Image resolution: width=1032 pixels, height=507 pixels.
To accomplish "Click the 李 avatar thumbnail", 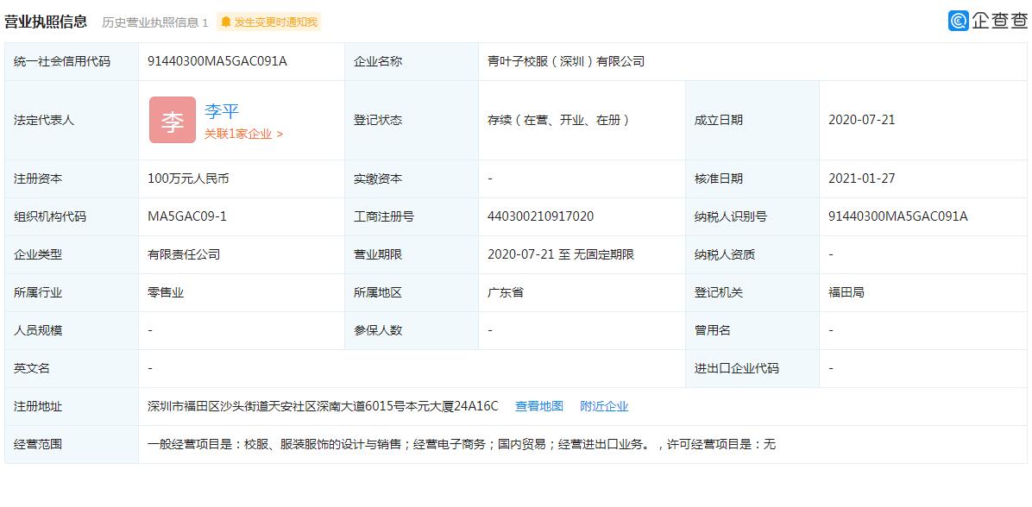I will click(x=173, y=121).
